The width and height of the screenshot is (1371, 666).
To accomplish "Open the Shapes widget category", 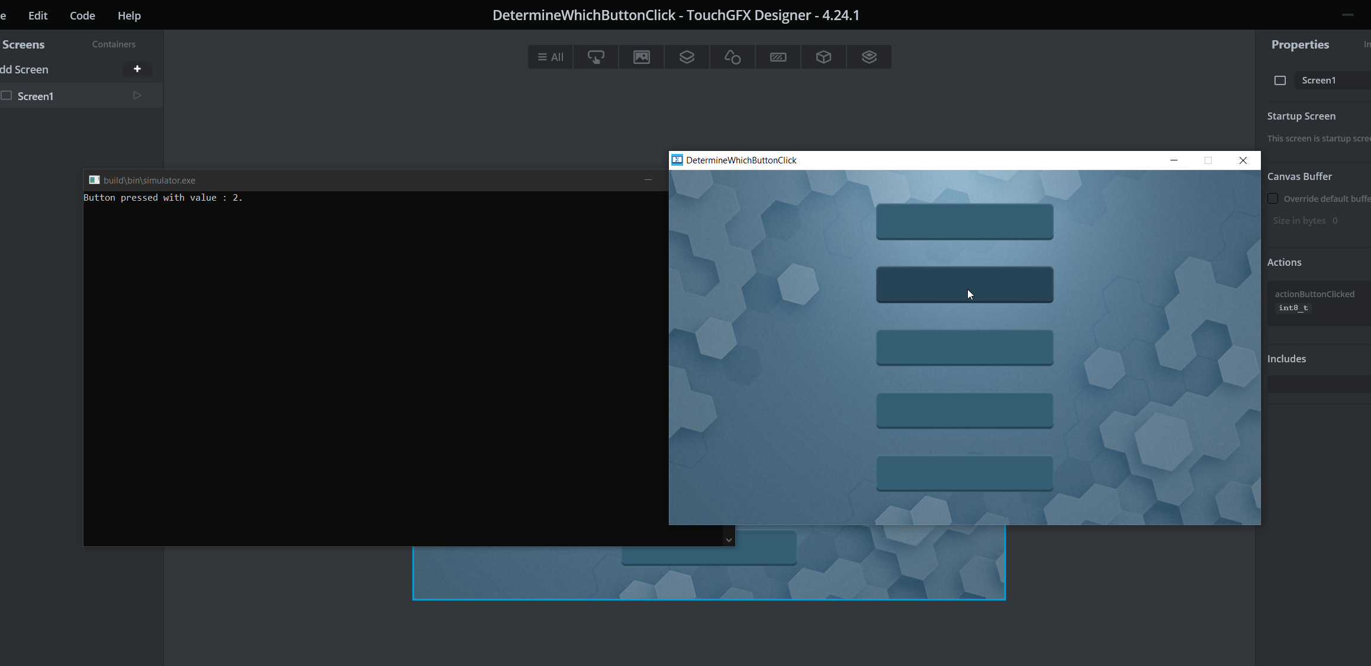I will (x=732, y=57).
